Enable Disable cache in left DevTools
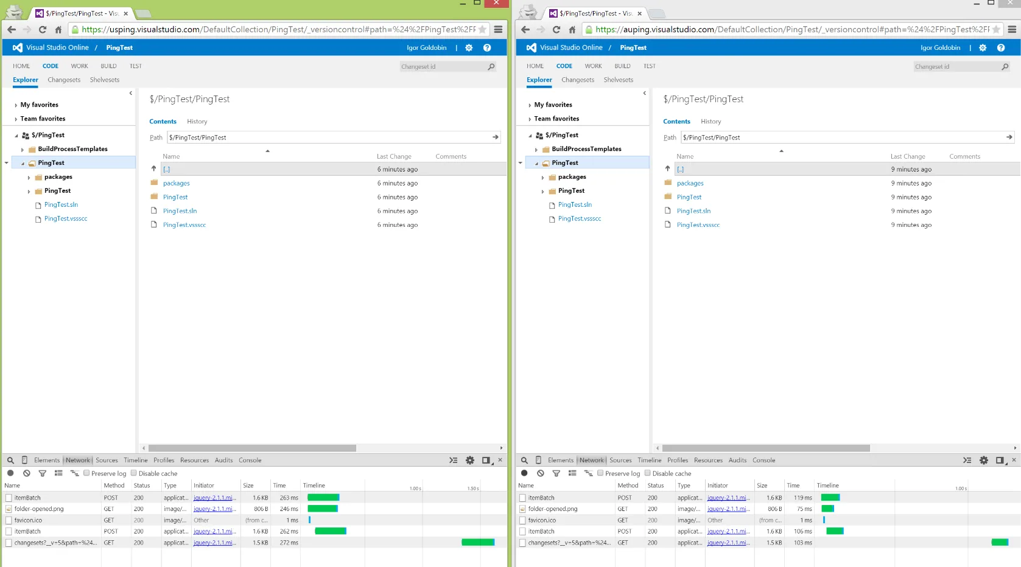This screenshot has width=1021, height=567. pos(134,473)
